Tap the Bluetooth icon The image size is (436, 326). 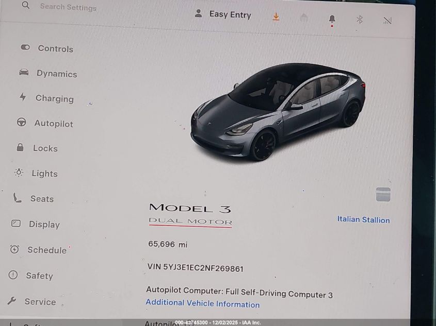coord(360,20)
